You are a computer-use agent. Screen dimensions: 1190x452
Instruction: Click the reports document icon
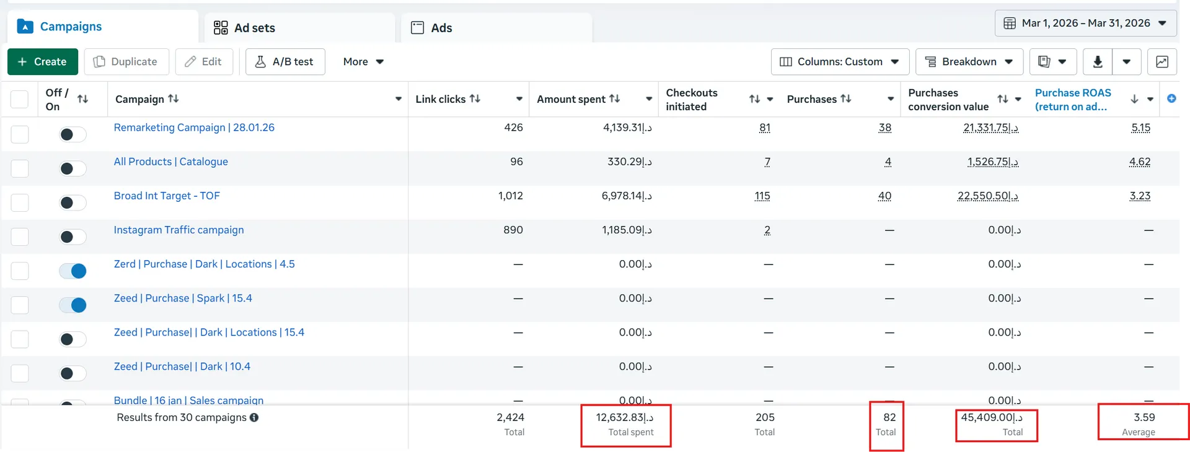(x=1044, y=62)
